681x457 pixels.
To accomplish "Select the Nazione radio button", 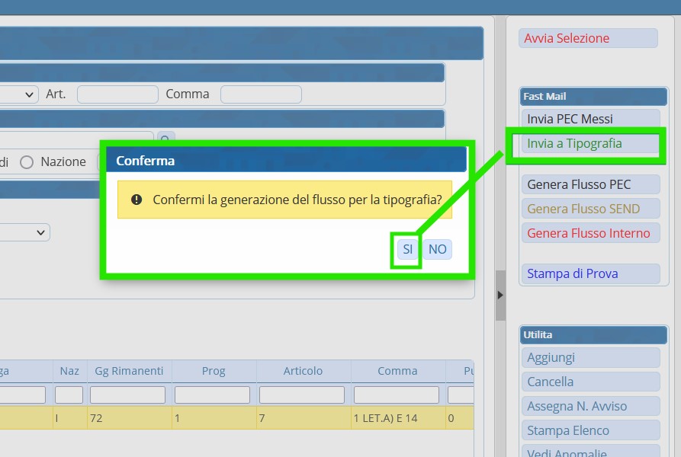I will tap(27, 162).
